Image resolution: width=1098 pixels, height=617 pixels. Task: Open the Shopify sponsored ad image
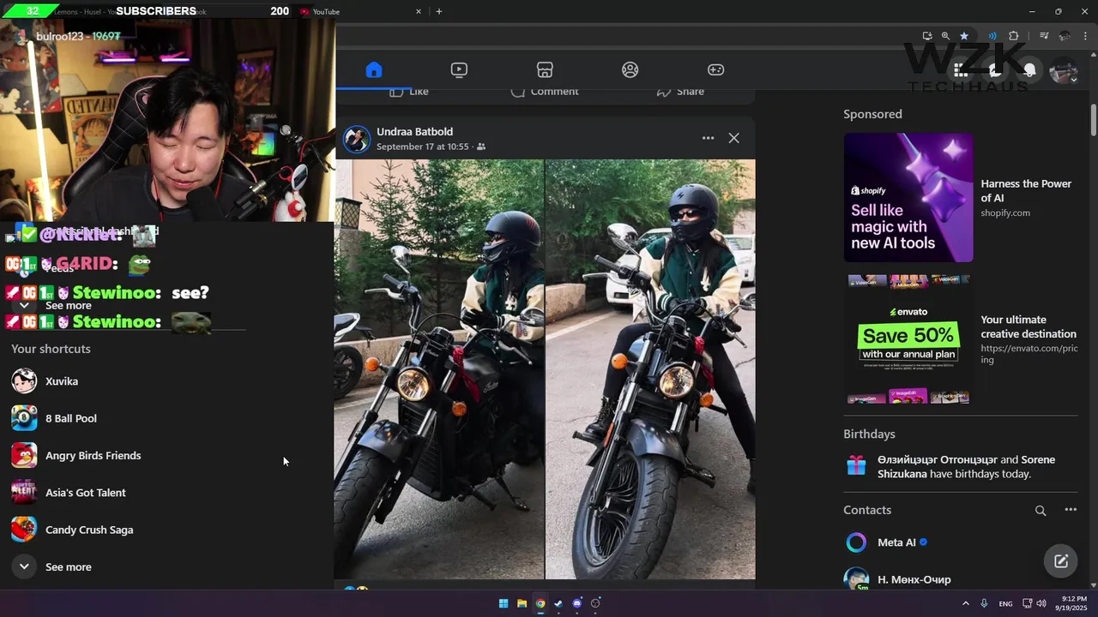(908, 197)
